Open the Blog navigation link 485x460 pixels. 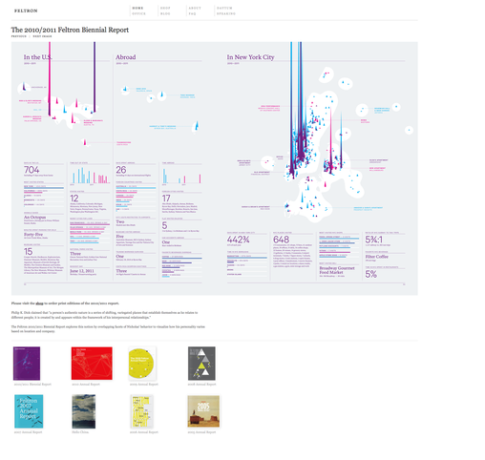point(165,13)
